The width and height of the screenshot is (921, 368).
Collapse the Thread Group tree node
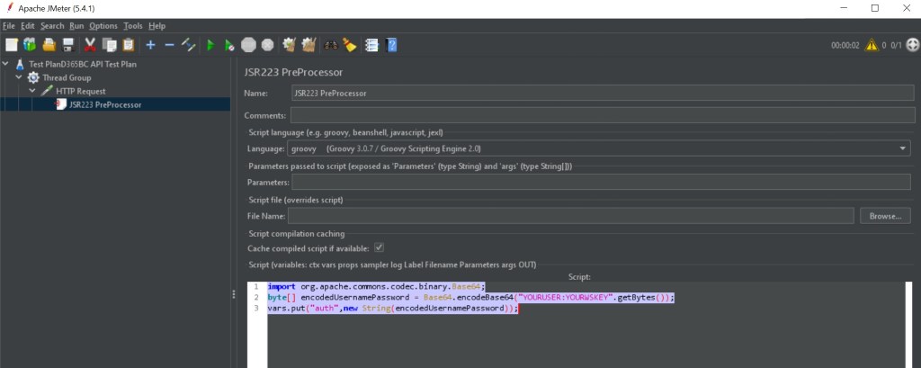click(19, 77)
